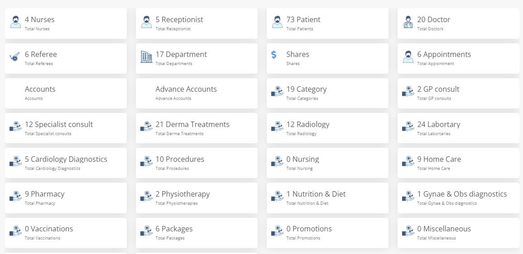Click the Shares dollar sign icon
523x254 pixels.
[x=274, y=55]
